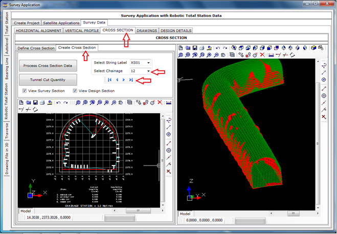Select polyline tool at top of 3D viewer side toolbar
The width and height of the screenshot is (337, 234).
[x=324, y=65]
